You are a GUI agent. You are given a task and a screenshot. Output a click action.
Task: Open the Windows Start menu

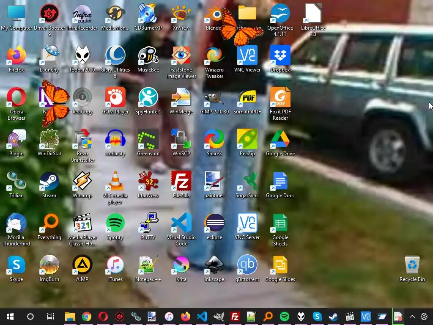click(x=10, y=317)
